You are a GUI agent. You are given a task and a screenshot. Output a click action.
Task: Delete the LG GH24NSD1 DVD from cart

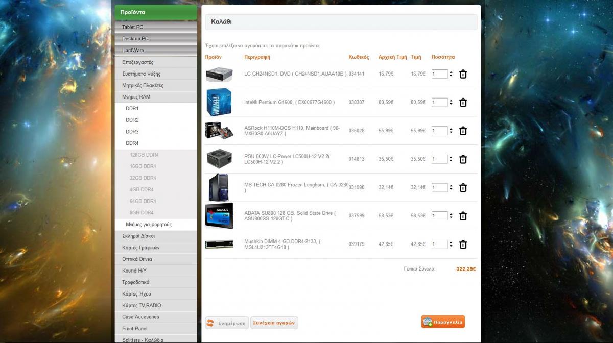click(463, 74)
